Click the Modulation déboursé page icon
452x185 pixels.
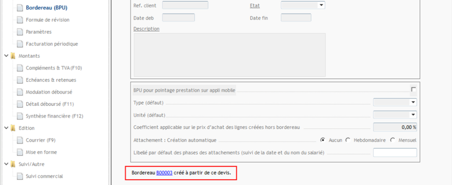pyautogui.click(x=19, y=92)
